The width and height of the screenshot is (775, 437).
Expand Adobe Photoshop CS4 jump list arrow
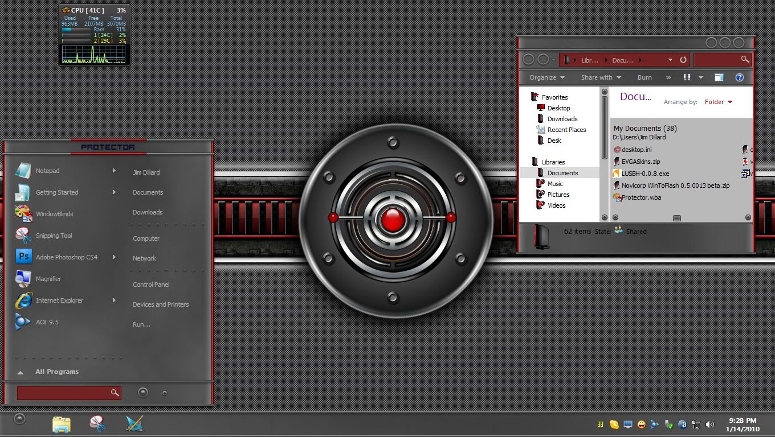(114, 257)
